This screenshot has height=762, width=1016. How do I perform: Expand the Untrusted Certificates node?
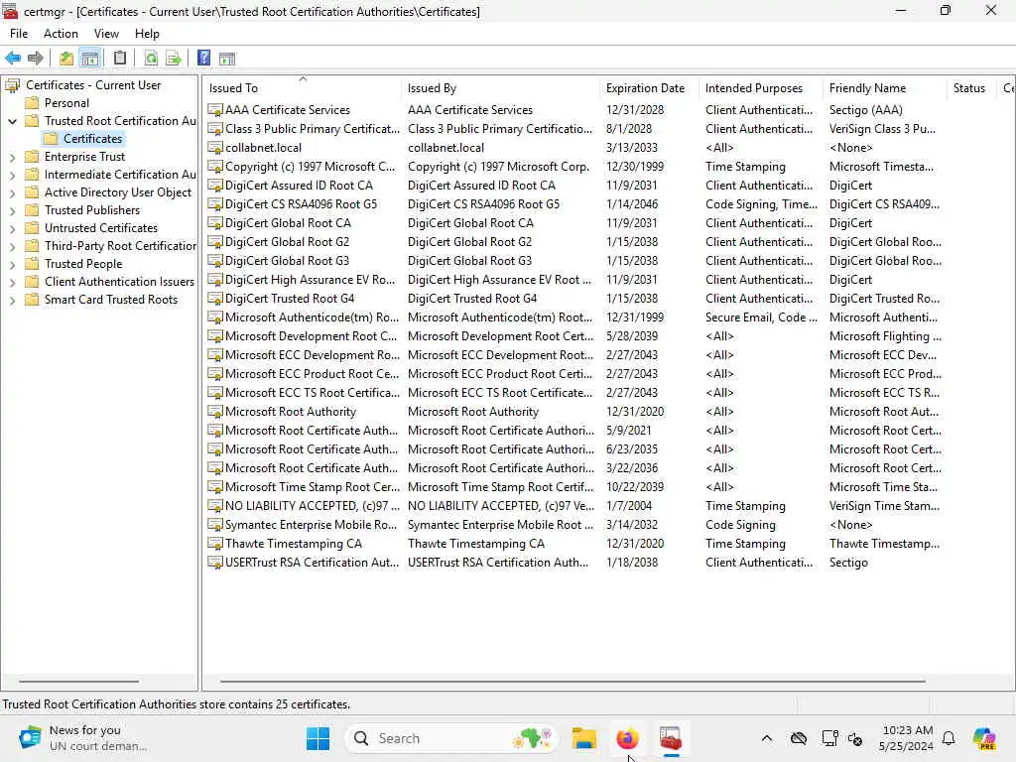(x=12, y=229)
